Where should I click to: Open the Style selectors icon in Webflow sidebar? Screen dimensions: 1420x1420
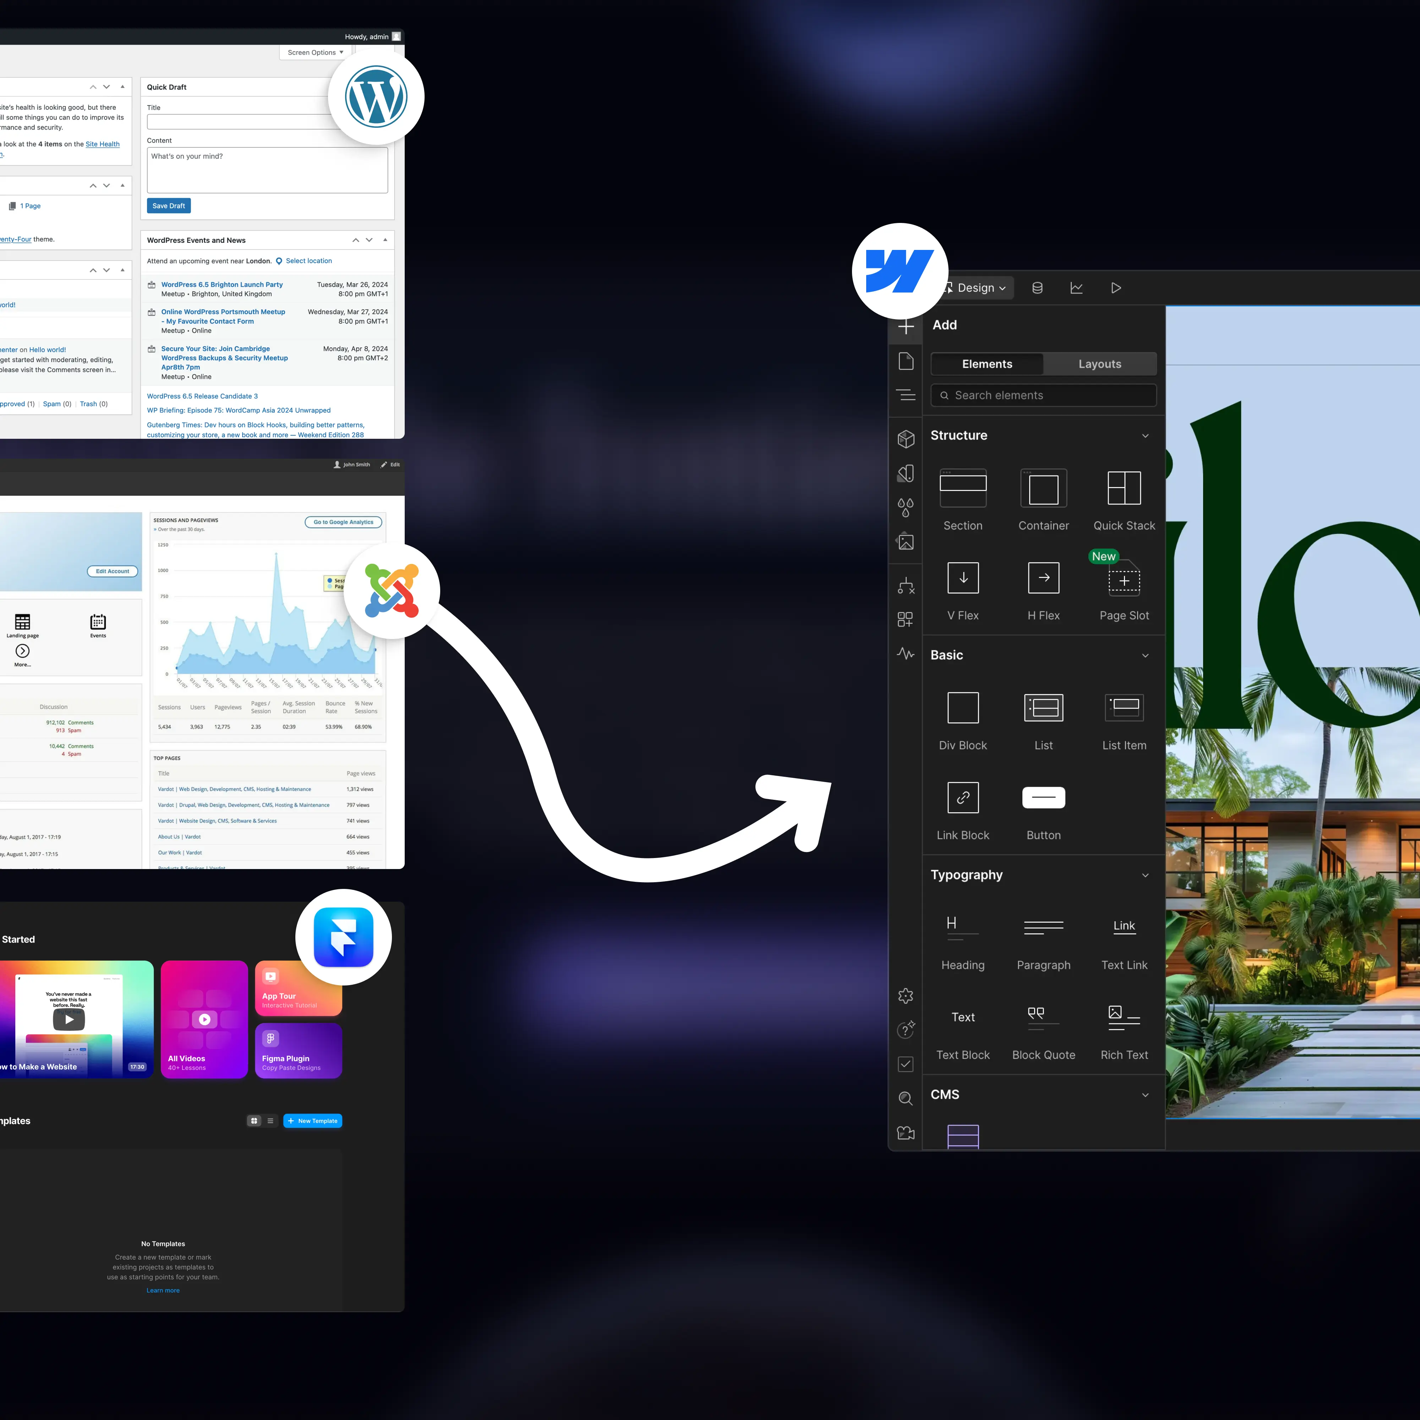click(x=906, y=473)
